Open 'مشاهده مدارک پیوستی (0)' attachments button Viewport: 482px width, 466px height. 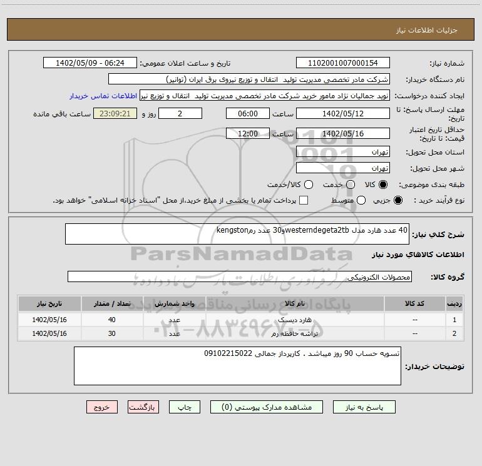click(x=267, y=407)
